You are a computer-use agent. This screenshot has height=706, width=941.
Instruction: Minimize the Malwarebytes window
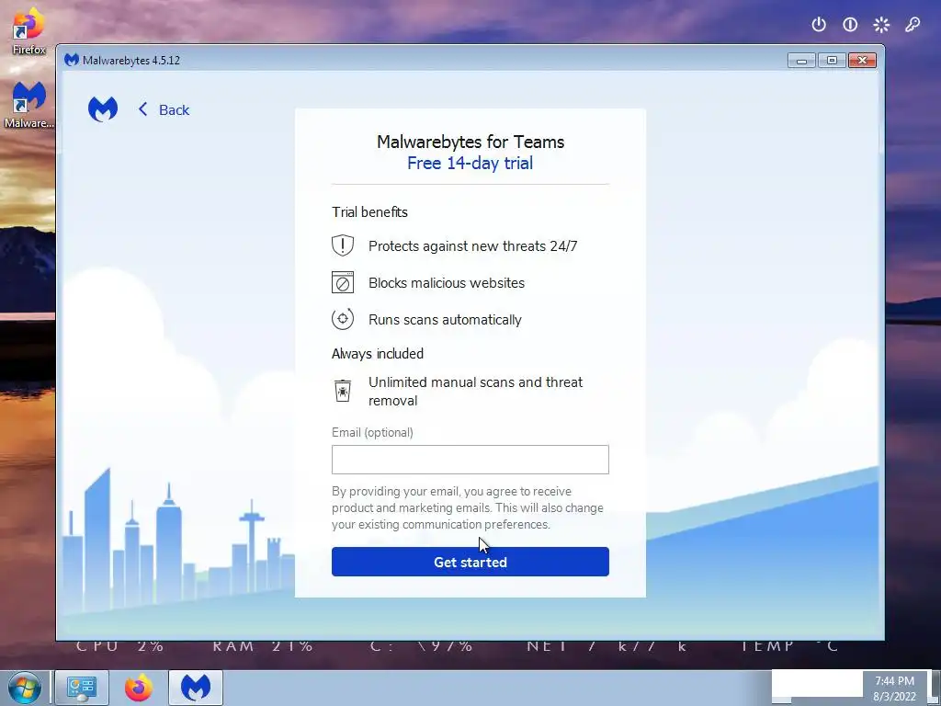point(801,60)
